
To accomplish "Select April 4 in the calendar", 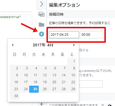I will coord(34,68).
